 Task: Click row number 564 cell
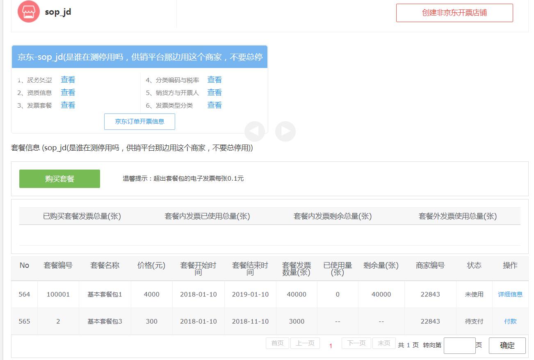pyautogui.click(x=24, y=294)
